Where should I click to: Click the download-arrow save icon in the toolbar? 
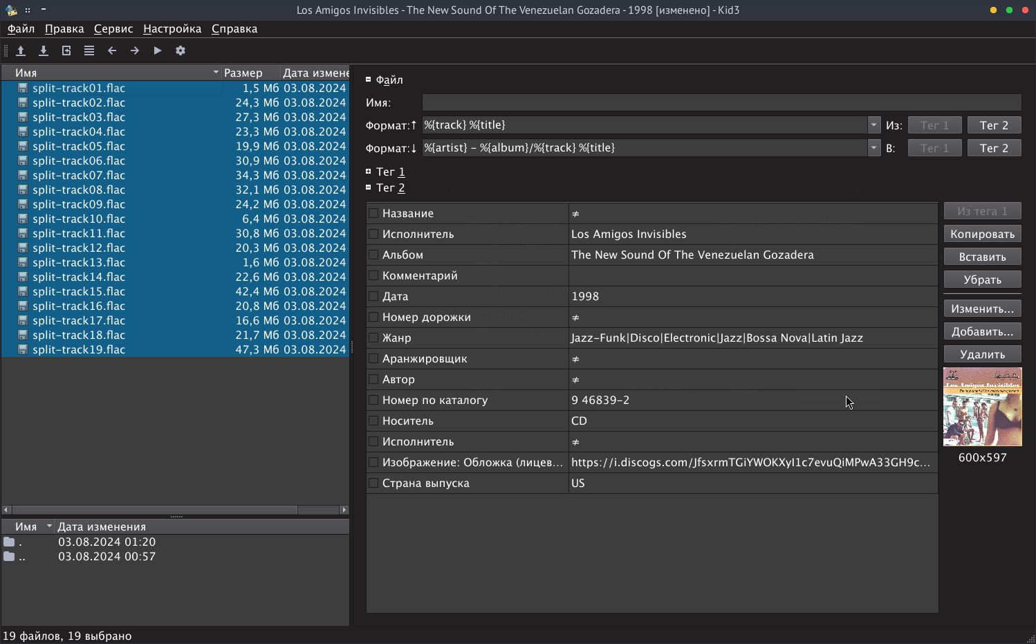pos(44,50)
